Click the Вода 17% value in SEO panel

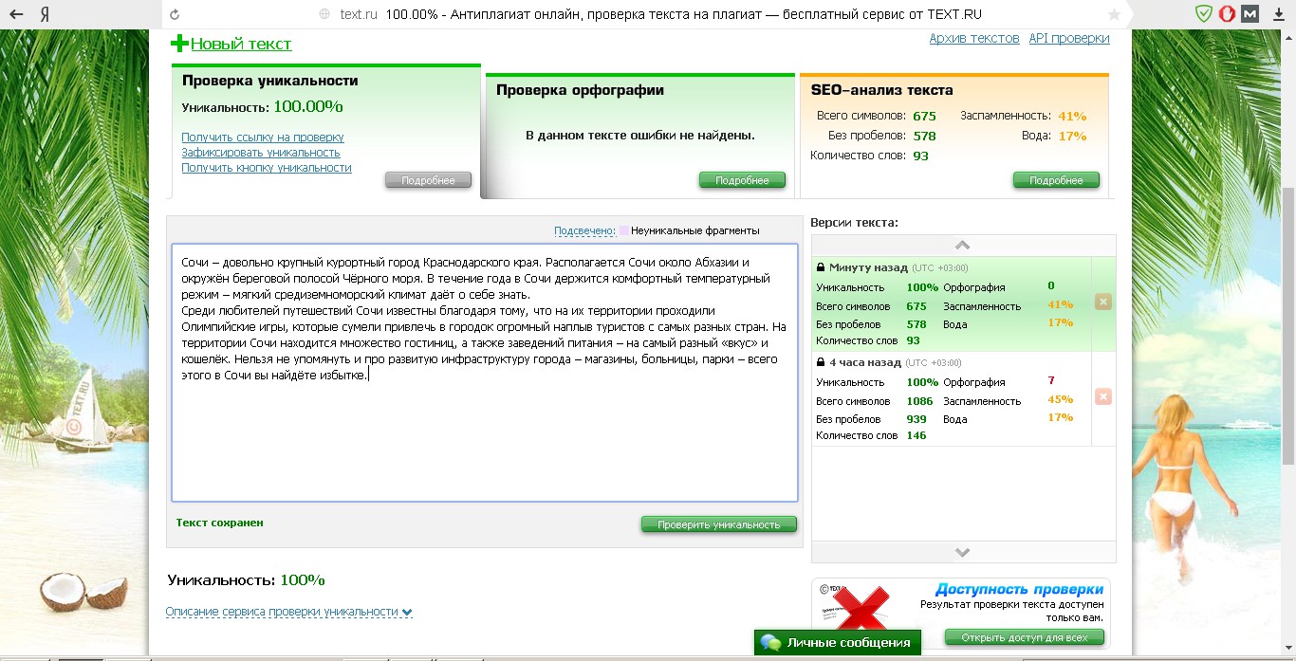click(1072, 136)
